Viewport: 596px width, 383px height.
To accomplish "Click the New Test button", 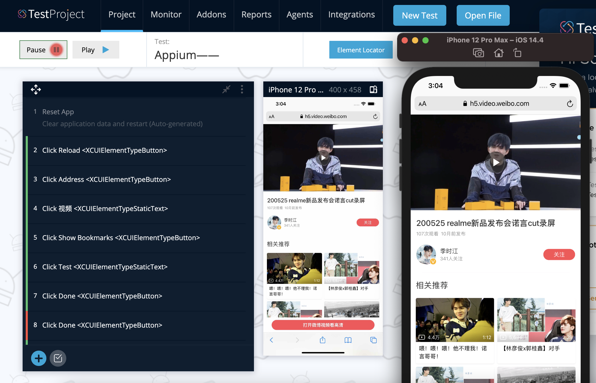I will [x=420, y=15].
